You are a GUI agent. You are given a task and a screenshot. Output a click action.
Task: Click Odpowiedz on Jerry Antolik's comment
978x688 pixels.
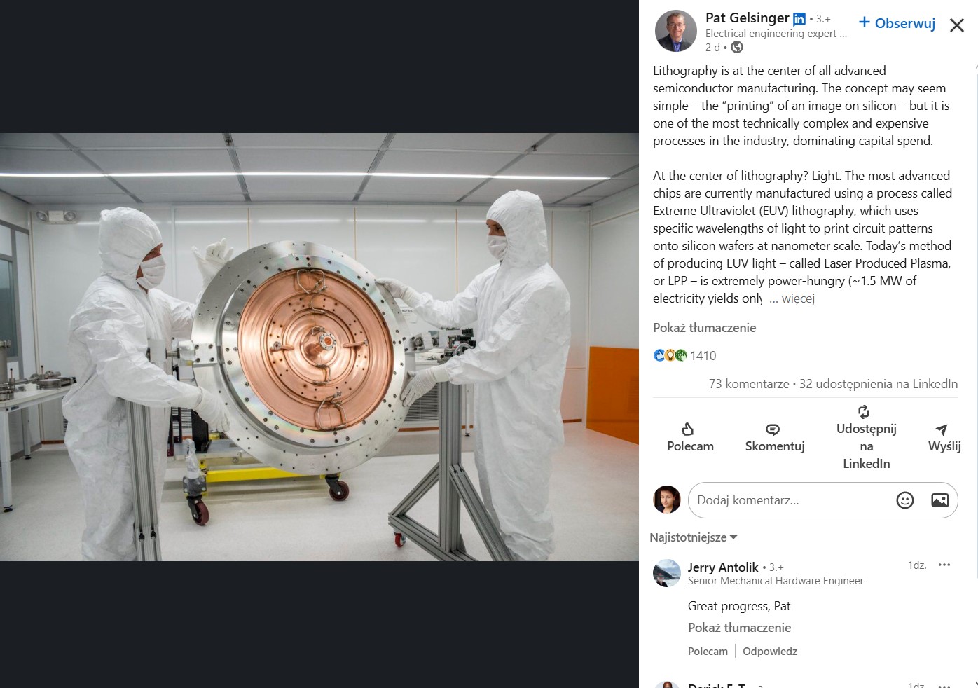770,652
